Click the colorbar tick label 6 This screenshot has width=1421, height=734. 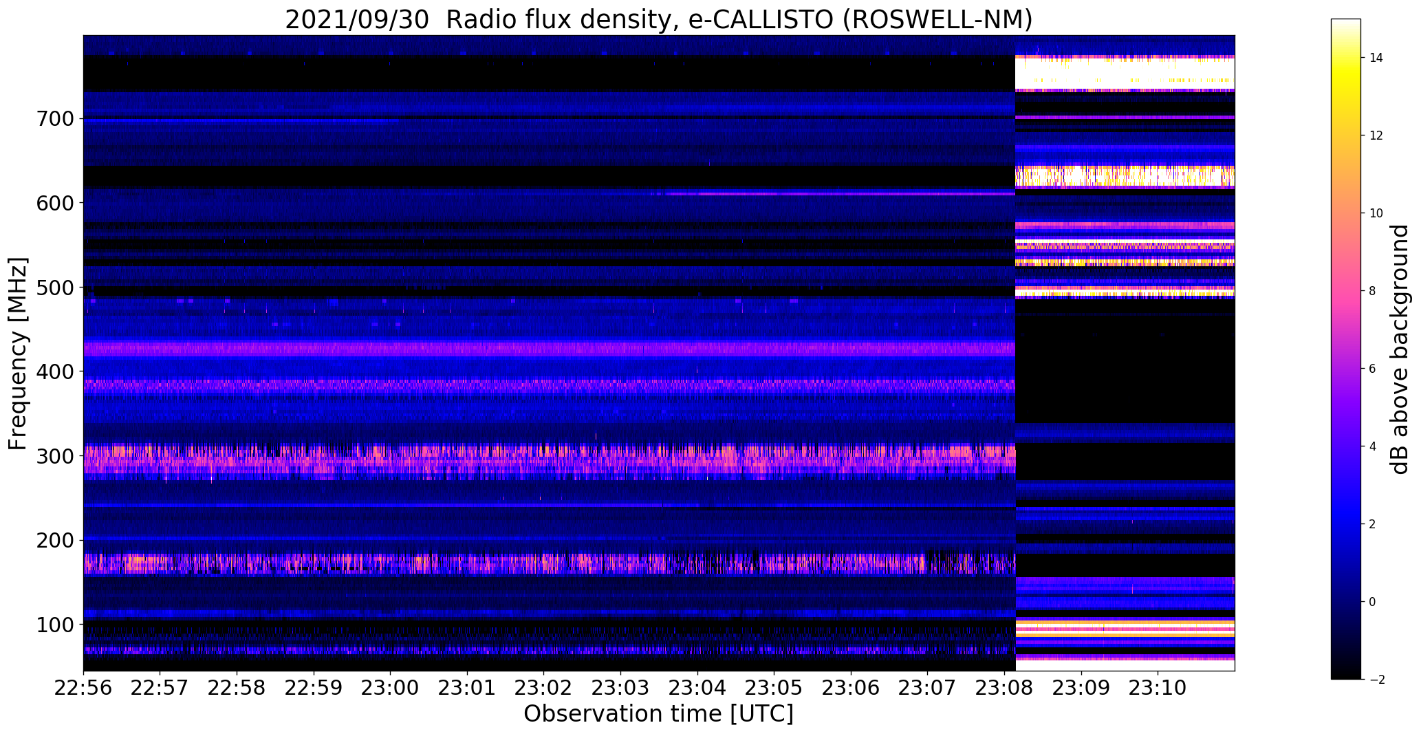click(1373, 369)
